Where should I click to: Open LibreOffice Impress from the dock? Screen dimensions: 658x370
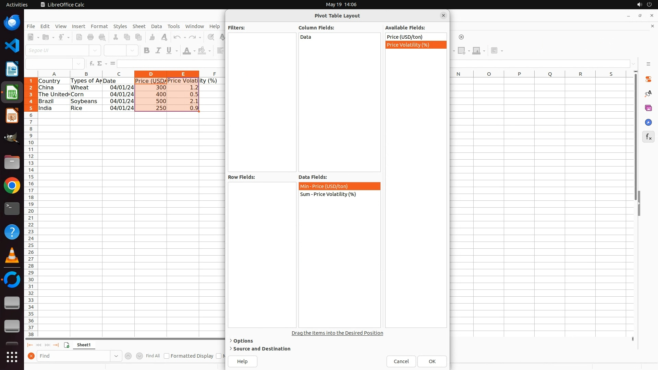click(12, 116)
